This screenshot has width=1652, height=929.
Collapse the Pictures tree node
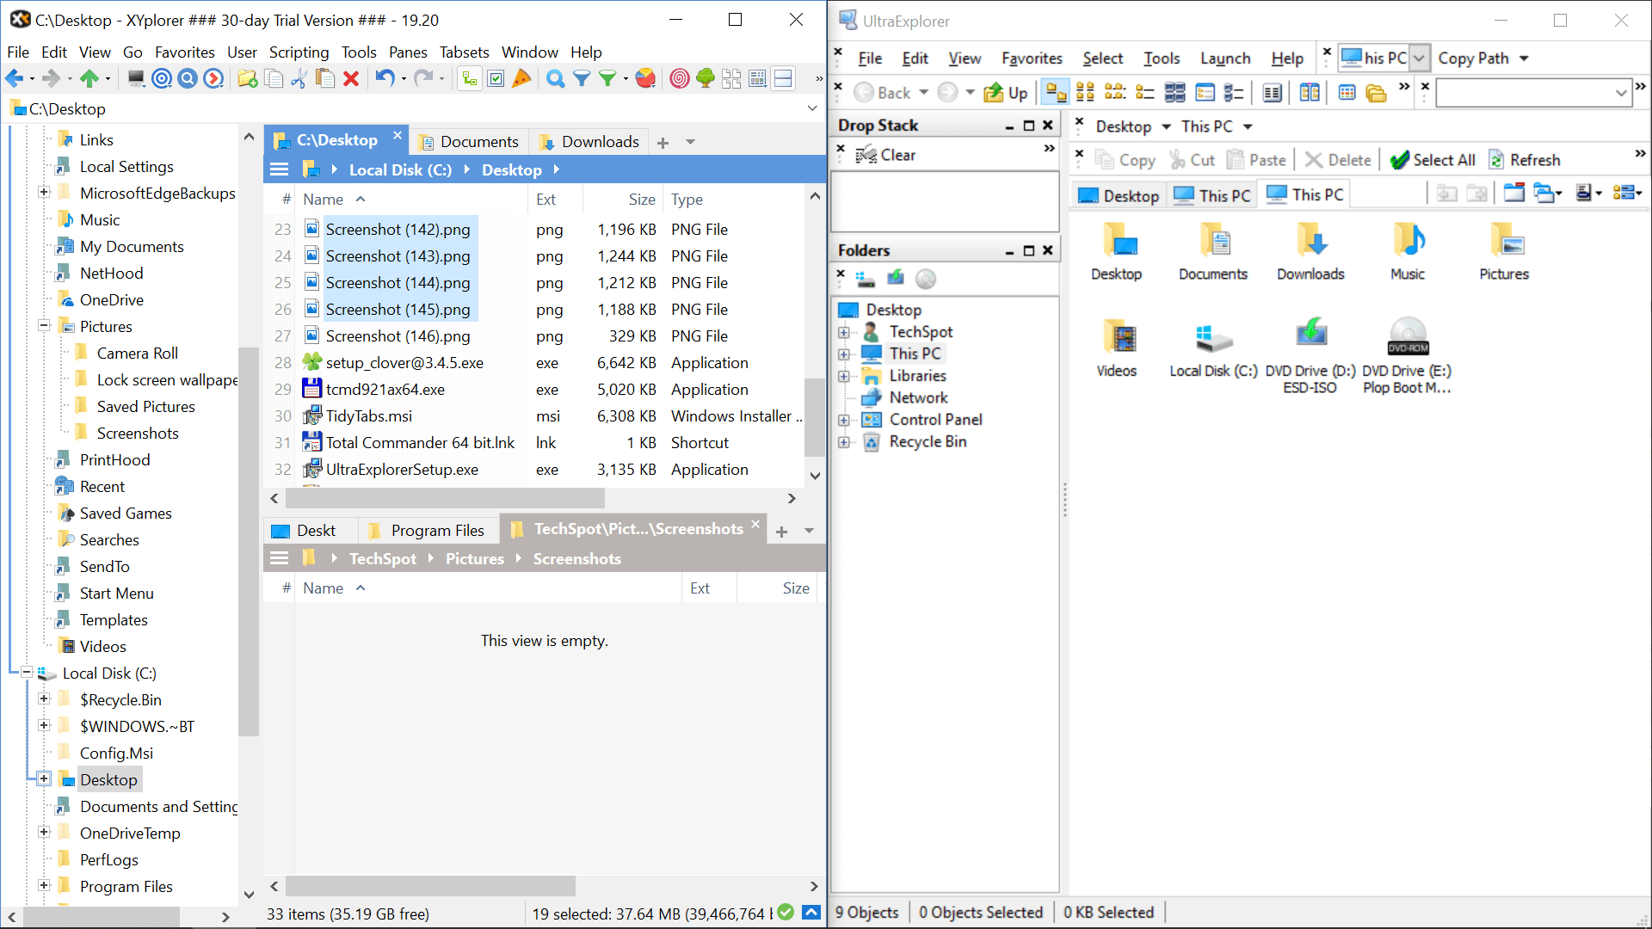[x=44, y=326]
